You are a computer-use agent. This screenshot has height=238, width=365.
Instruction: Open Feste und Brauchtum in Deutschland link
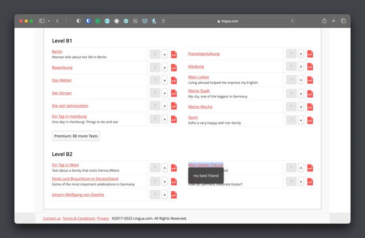[85, 179]
